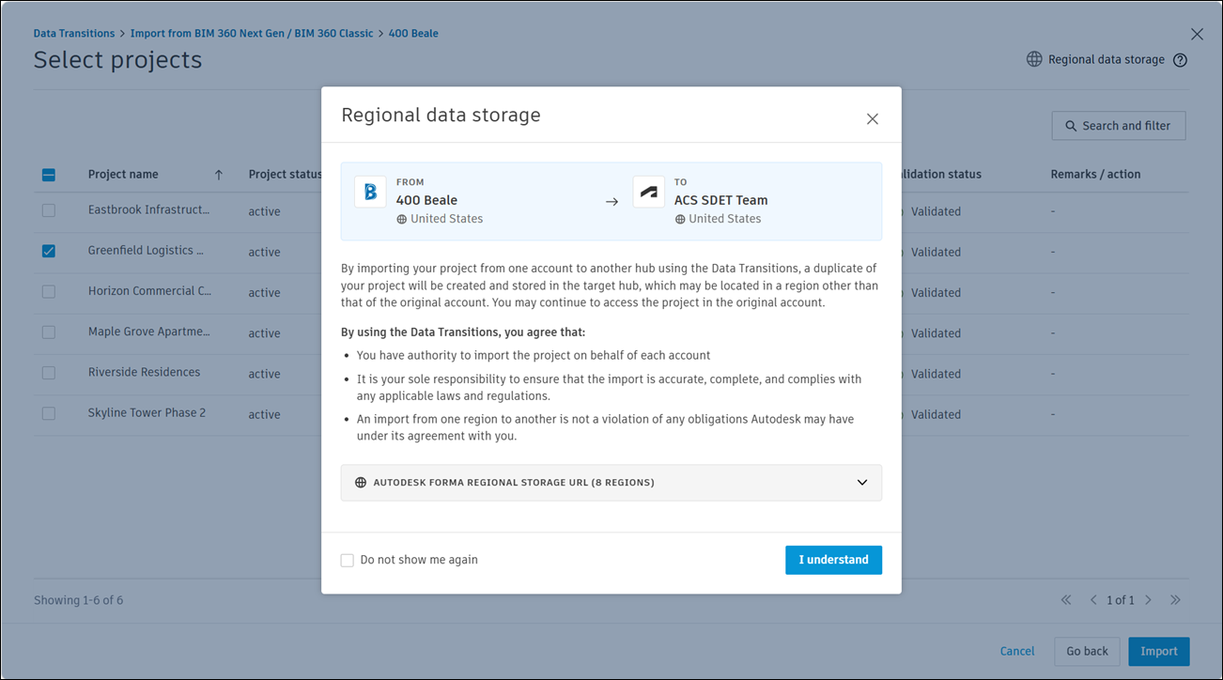
Task: Click globe icon under ACS SDET Team
Action: (x=680, y=219)
